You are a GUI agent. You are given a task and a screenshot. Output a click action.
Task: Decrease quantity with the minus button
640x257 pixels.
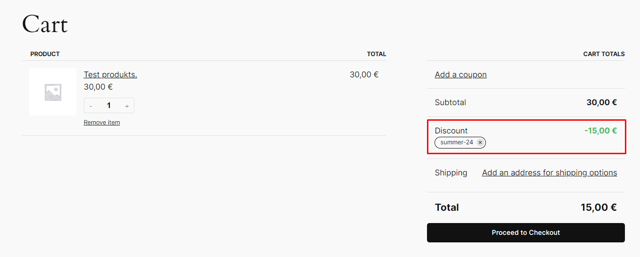tap(91, 106)
